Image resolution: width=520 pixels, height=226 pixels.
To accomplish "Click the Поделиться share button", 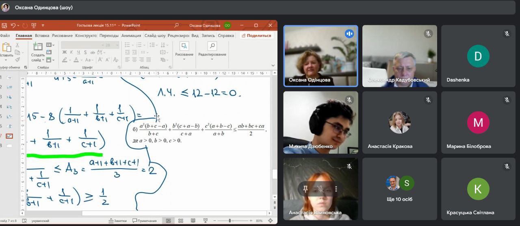I will click(256, 36).
